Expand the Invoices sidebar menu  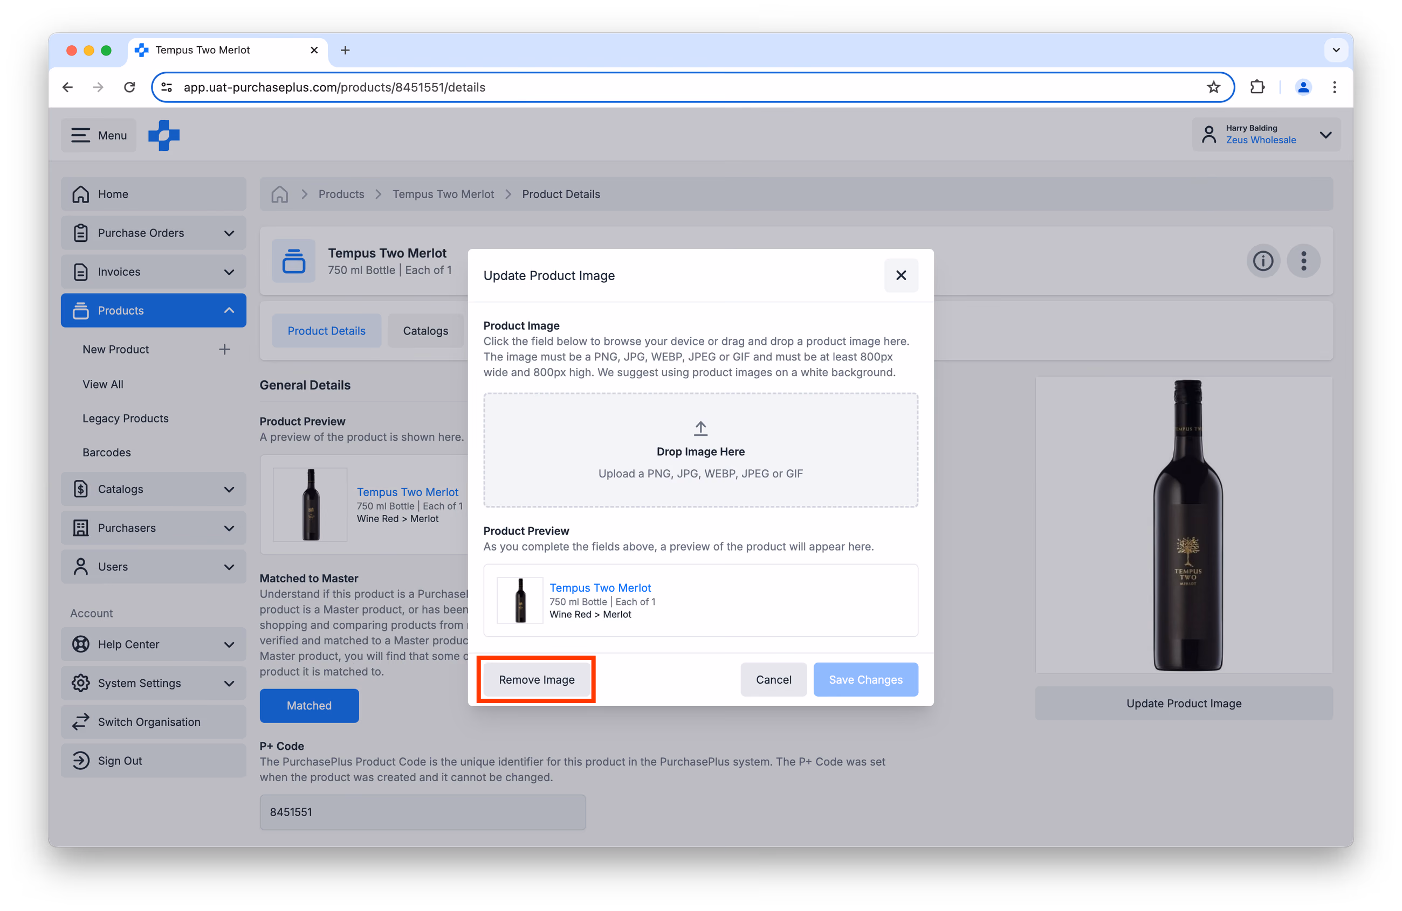click(x=153, y=272)
